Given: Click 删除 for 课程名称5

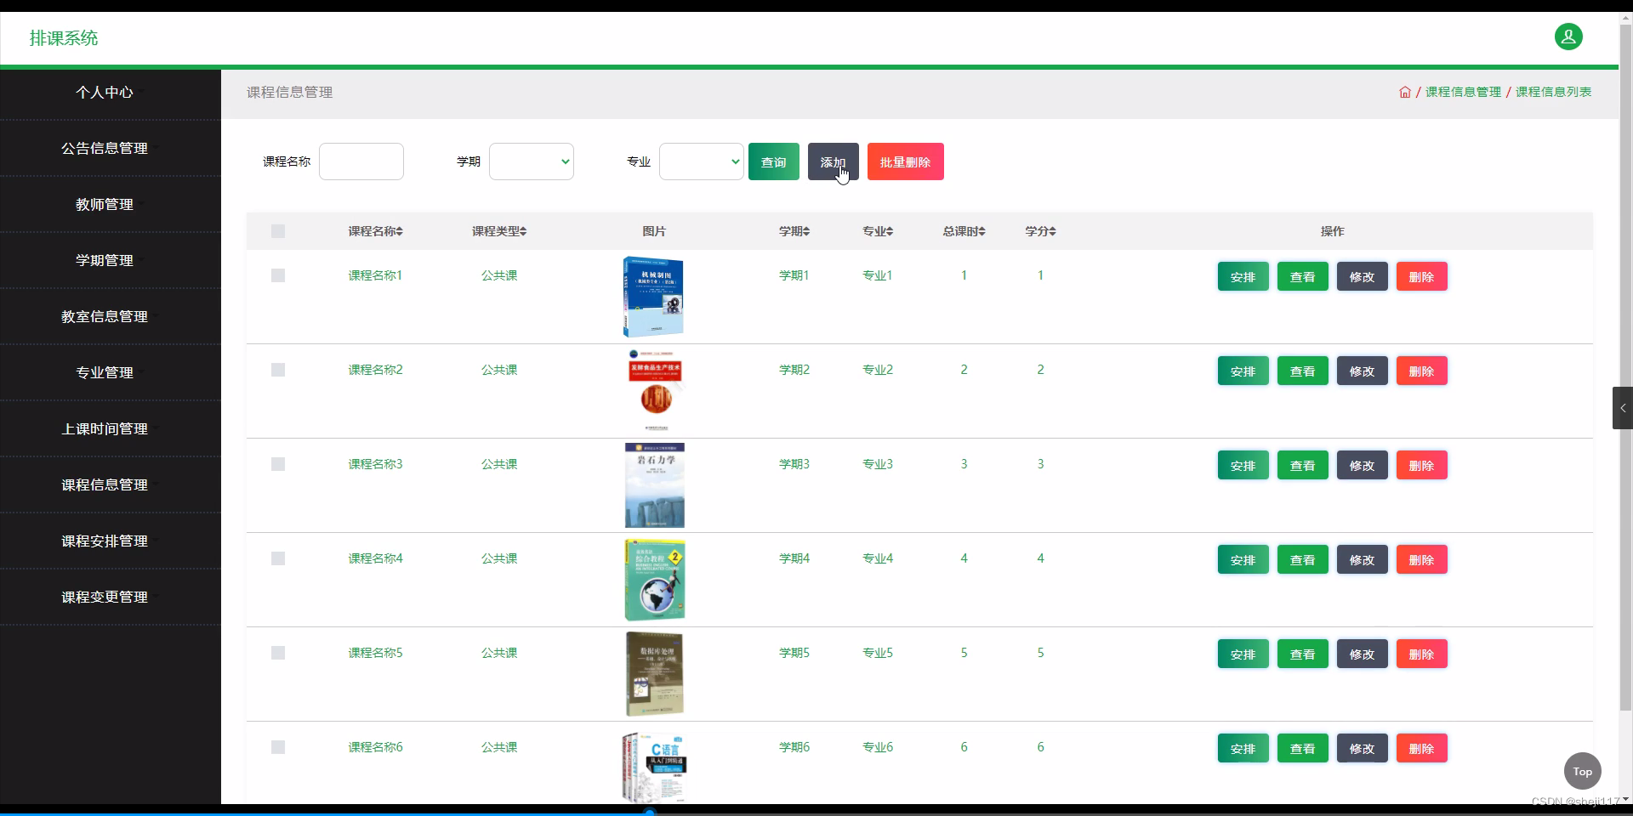Looking at the screenshot, I should [x=1422, y=654].
